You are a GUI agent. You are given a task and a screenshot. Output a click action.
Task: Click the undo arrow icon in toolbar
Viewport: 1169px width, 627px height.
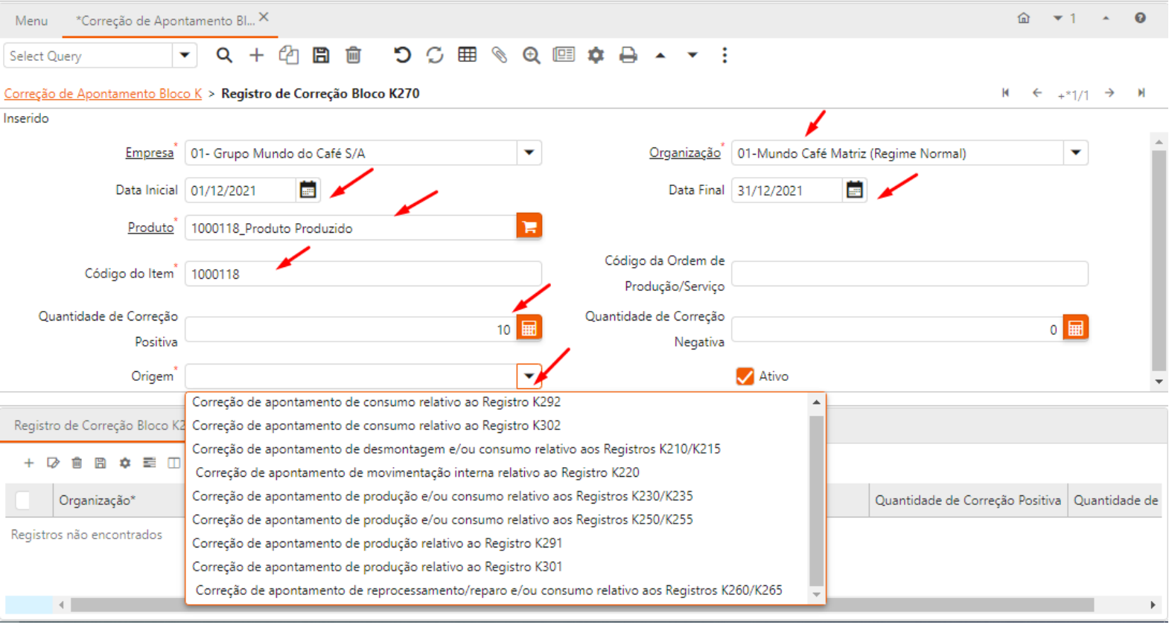click(402, 55)
